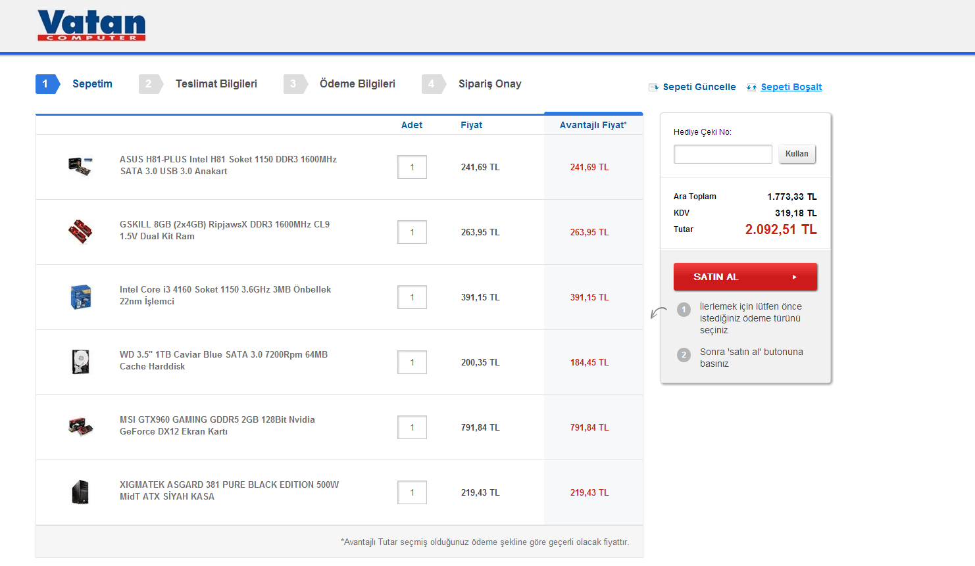Click the Avantajlı Tutar footnote text
The image size is (975, 566).
(485, 542)
